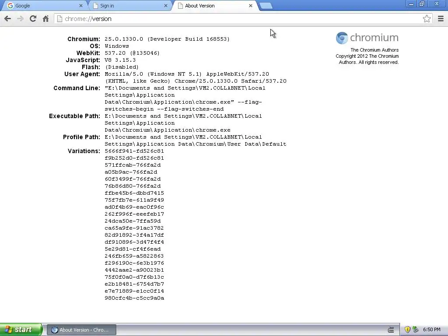Click variation 24dca50e-7ffa59d
The image size is (448, 336).
pos(133,221)
